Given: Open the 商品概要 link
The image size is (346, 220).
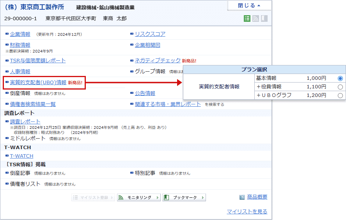Looking at the screenshot, I should point(257,197).
